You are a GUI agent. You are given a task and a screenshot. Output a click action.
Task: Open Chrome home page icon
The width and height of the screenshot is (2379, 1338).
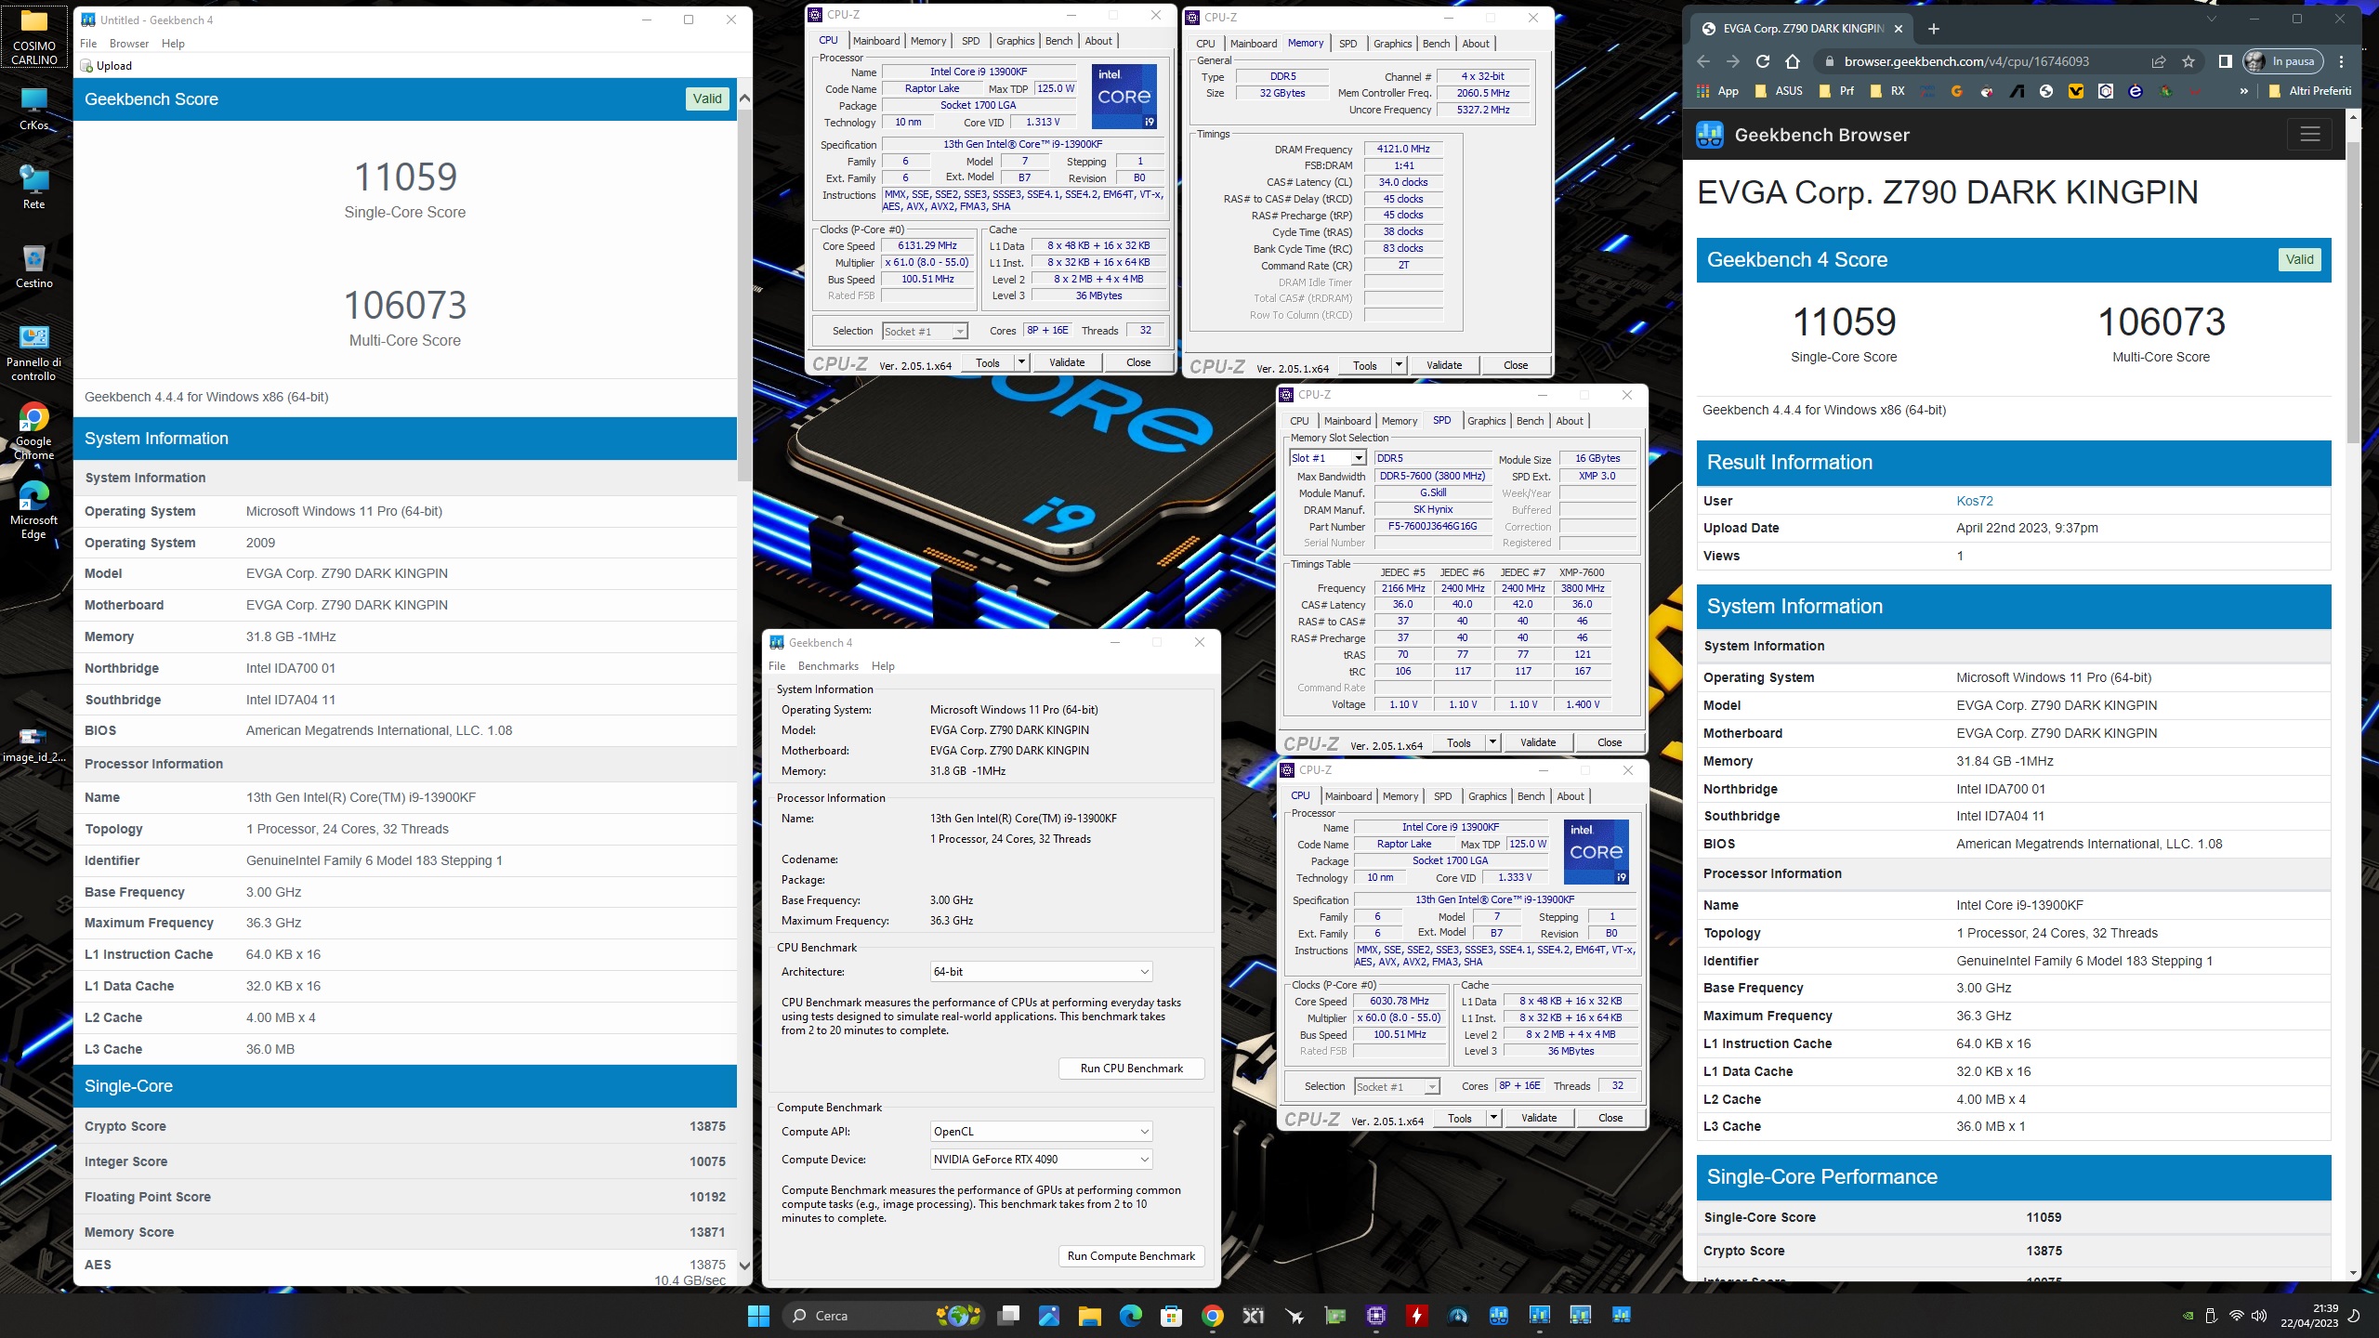click(1792, 61)
